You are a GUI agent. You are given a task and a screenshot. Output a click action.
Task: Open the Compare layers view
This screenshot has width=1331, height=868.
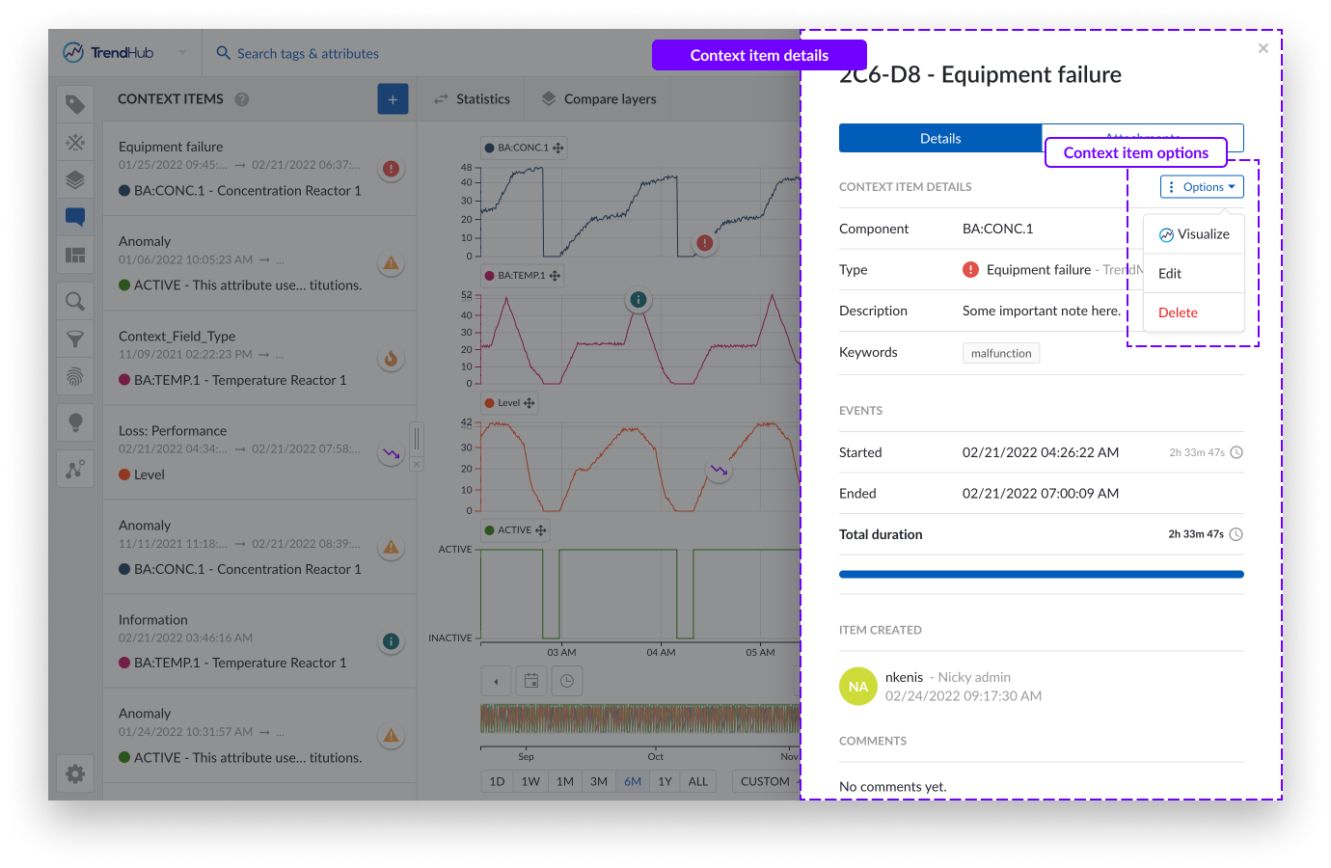click(x=599, y=99)
